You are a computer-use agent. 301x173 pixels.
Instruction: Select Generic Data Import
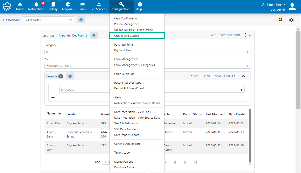click(x=127, y=144)
